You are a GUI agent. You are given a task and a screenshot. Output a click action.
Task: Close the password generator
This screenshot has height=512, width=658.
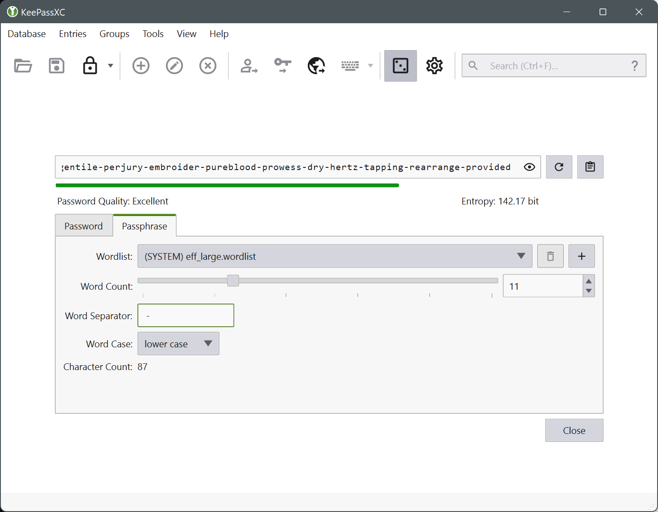click(574, 430)
